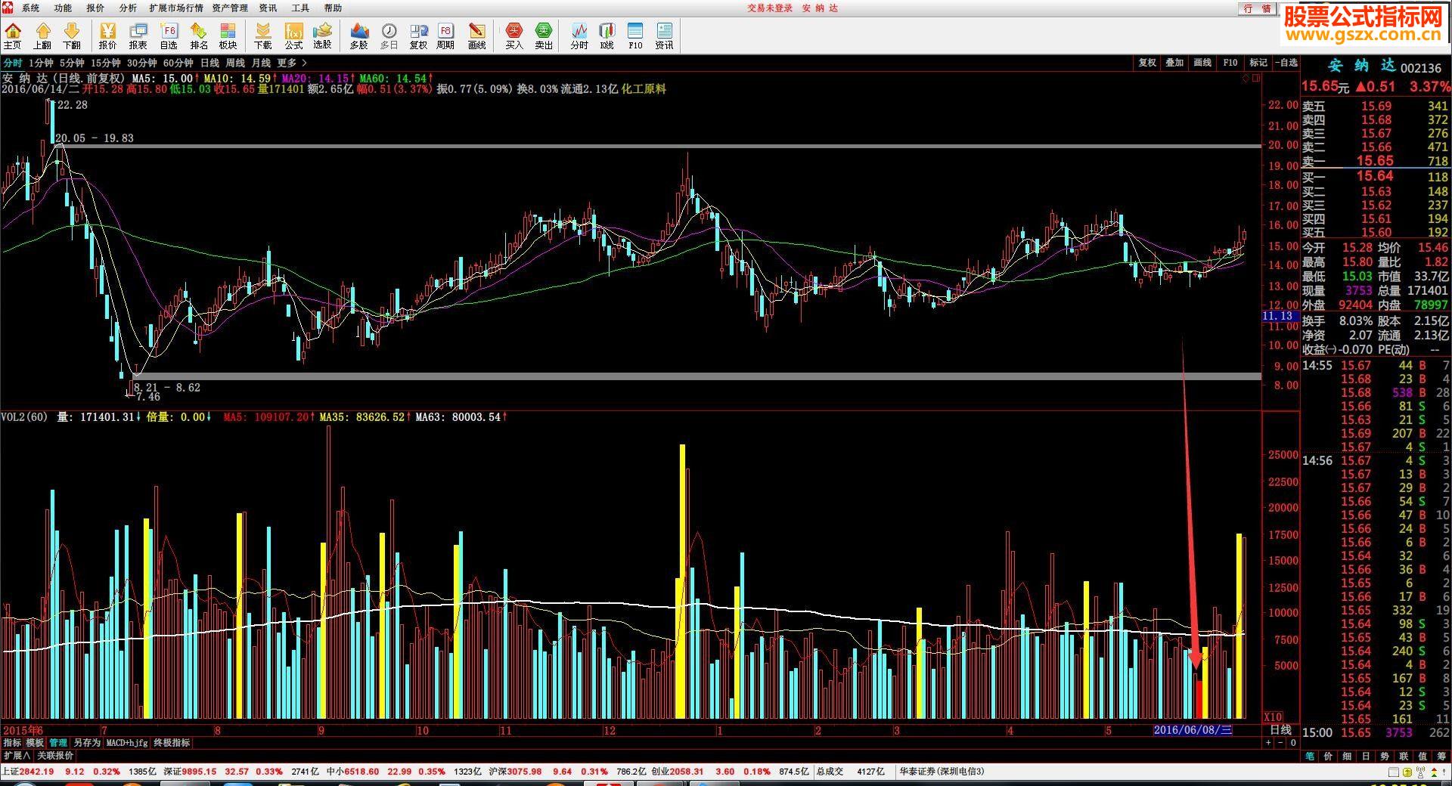Open the 扩展市场行情 menu
The width and height of the screenshot is (1452, 786).
pos(176,8)
